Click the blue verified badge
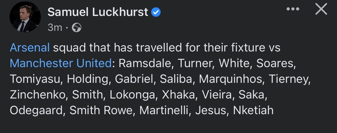This screenshot has width=337, height=133. pos(156,12)
